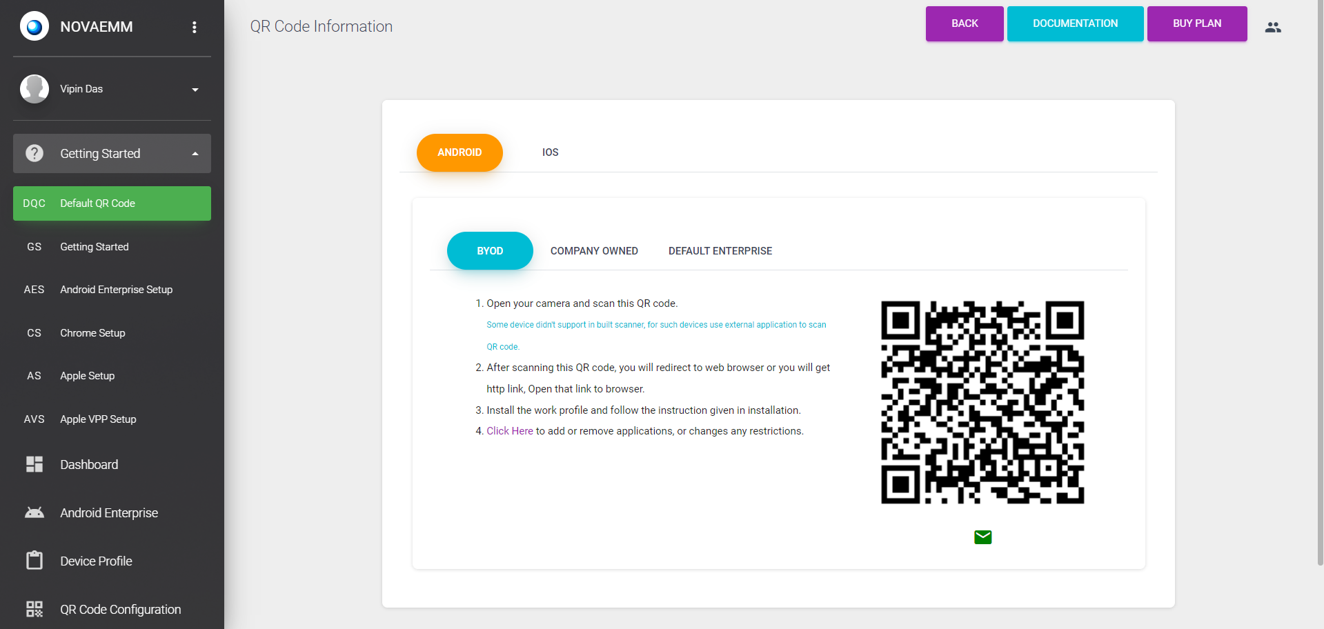Click 'Install the work profile' step
The height and width of the screenshot is (629, 1324).
tap(644, 410)
